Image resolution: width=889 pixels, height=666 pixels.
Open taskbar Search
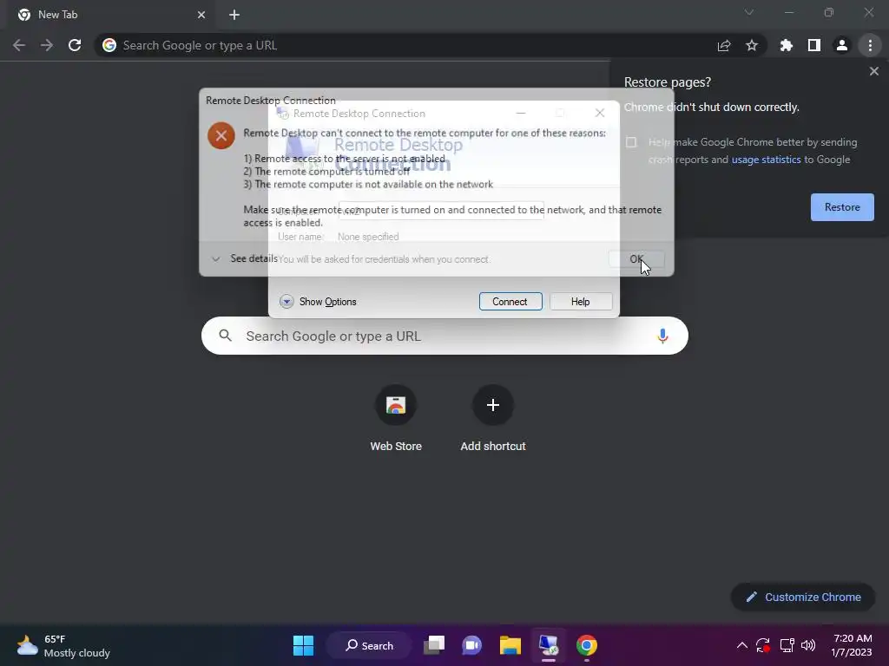[x=369, y=645]
